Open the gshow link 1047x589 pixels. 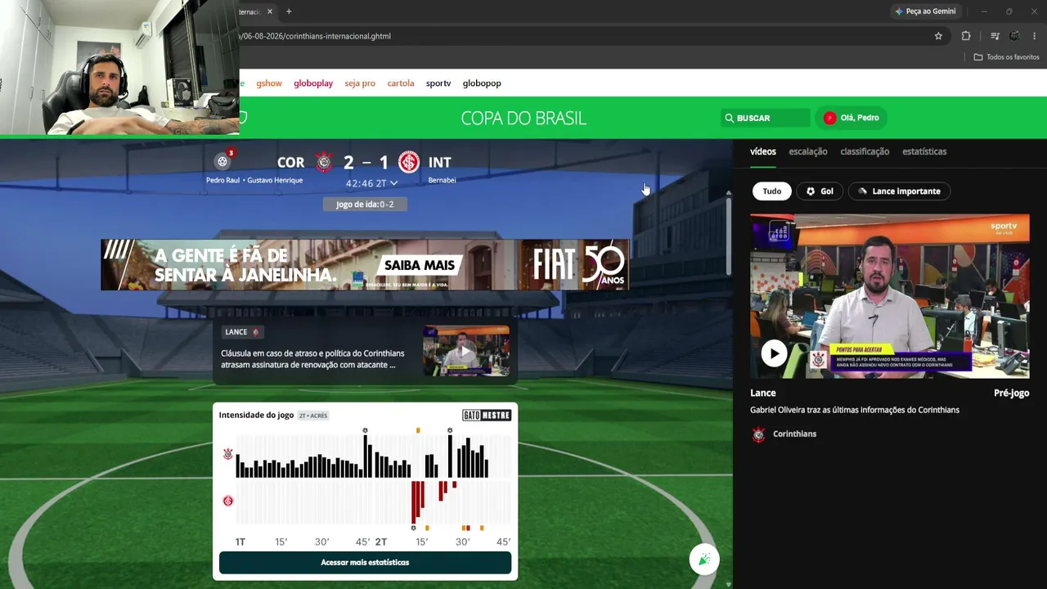click(269, 83)
